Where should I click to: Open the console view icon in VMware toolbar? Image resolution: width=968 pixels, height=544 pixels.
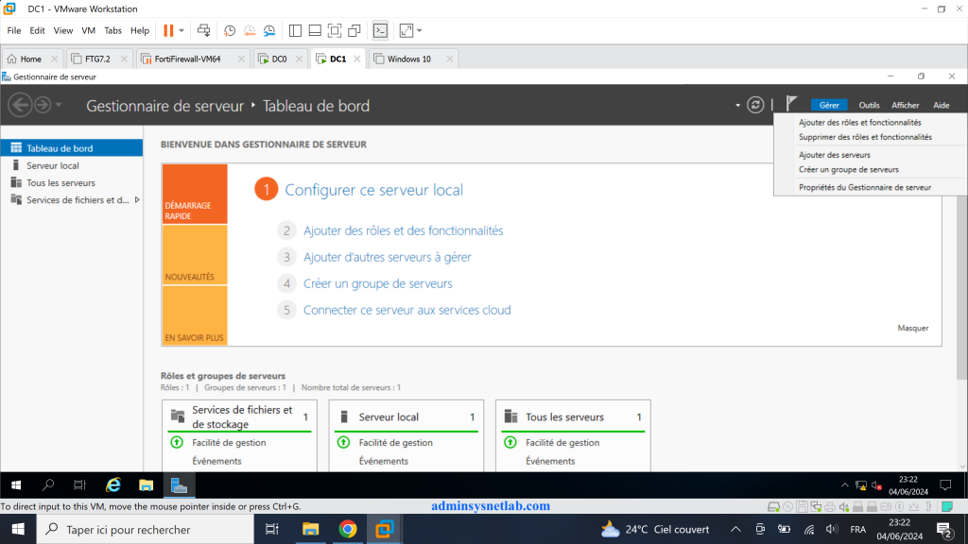(380, 31)
